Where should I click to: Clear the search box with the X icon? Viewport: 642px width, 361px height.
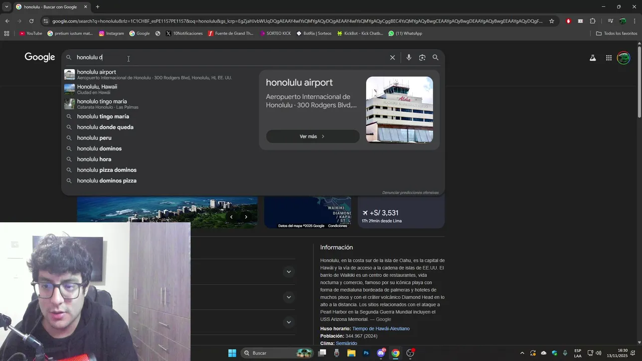click(393, 58)
